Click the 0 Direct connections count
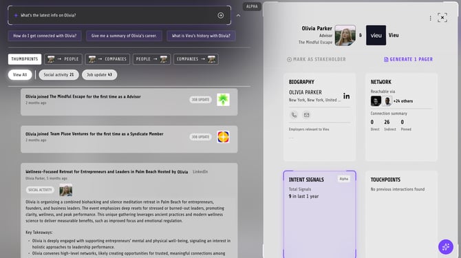This screenshot has height=258, width=461. click(372, 122)
